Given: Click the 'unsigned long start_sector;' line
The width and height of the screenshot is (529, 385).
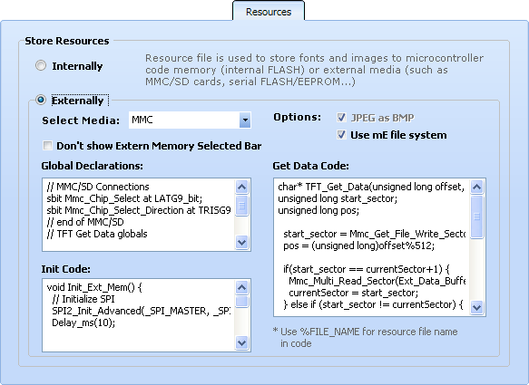Looking at the screenshot, I should click(338, 198).
